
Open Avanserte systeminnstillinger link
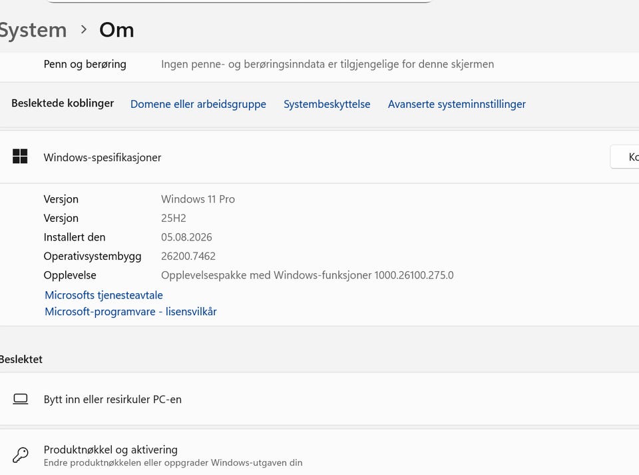point(457,105)
